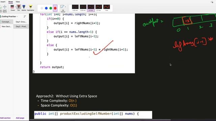Open the Ink Colour picker
216x121 pixels.
63,8
